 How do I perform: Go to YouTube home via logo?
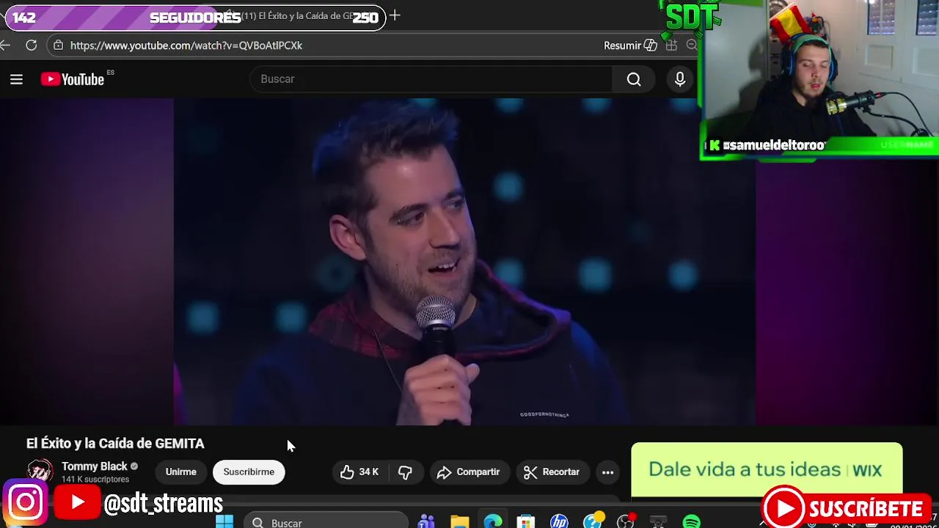[x=73, y=79]
